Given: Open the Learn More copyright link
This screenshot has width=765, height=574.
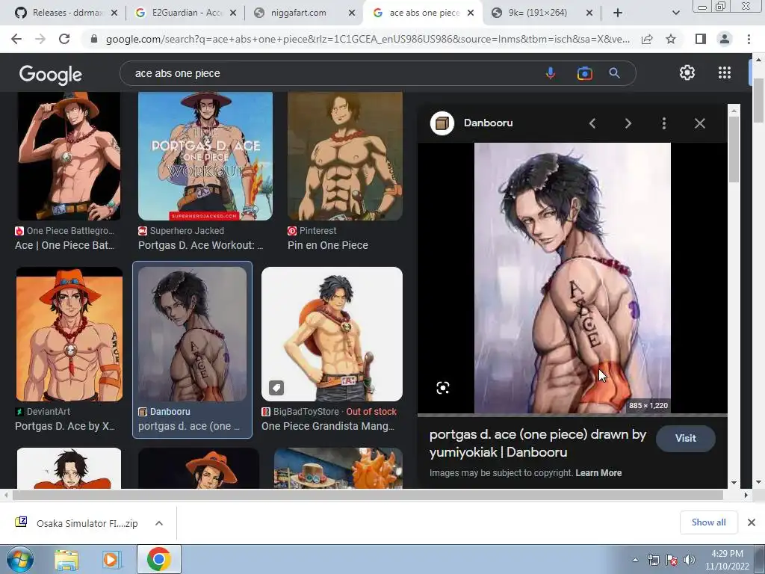Looking at the screenshot, I should [x=598, y=473].
